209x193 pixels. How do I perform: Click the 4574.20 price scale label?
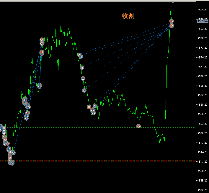click(x=203, y=58)
